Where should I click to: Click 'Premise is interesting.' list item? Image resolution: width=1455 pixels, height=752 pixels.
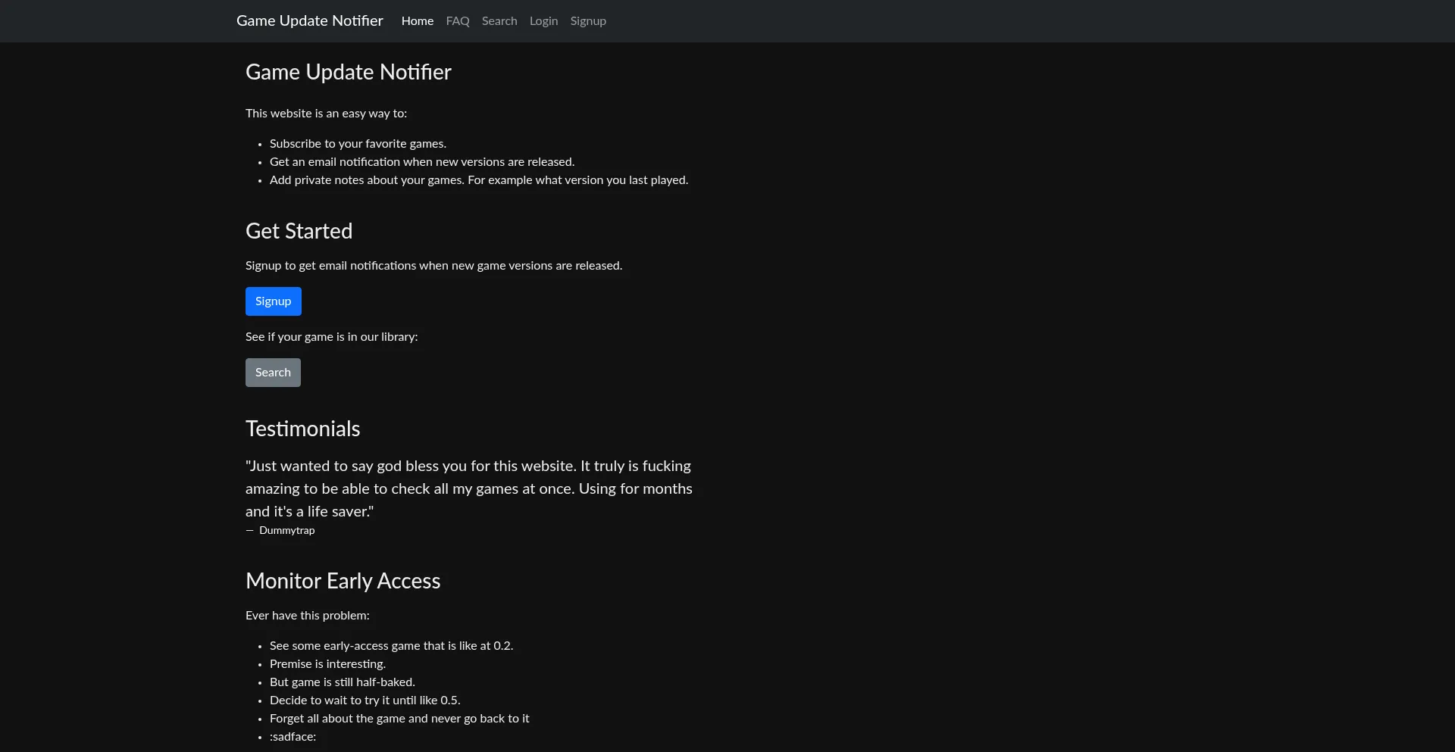[x=327, y=664]
